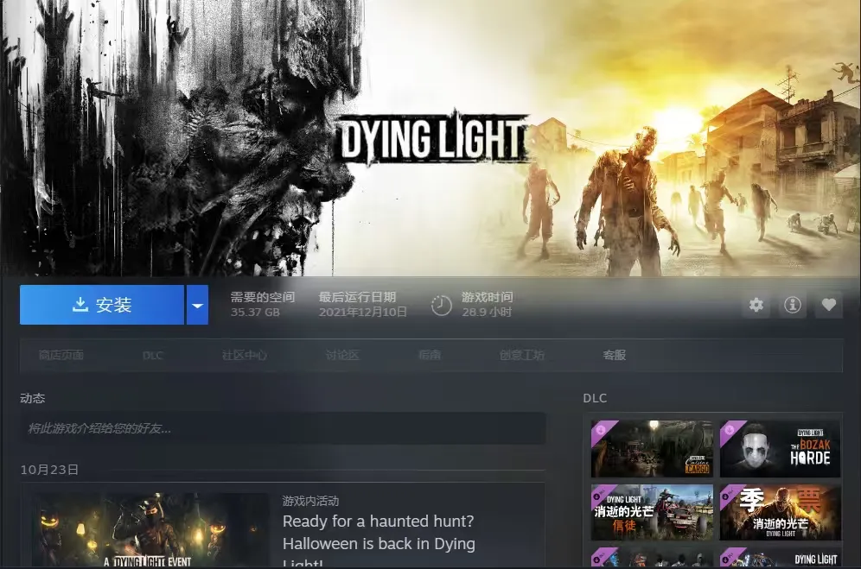Click the Halloween event news image

150,530
